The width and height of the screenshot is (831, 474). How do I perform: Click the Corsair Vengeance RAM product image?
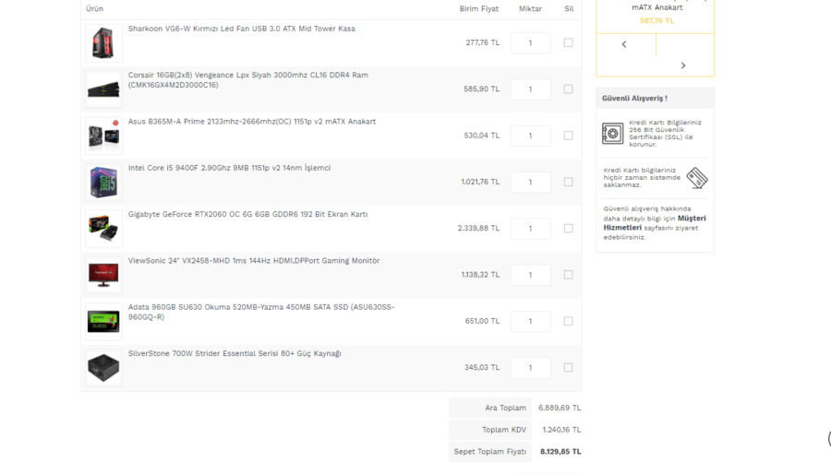tap(103, 89)
